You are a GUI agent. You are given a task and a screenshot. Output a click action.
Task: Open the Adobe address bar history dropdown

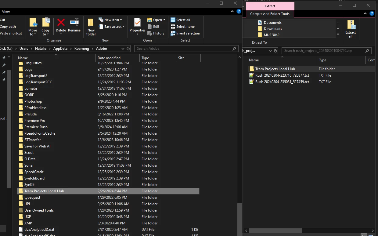point(123,49)
